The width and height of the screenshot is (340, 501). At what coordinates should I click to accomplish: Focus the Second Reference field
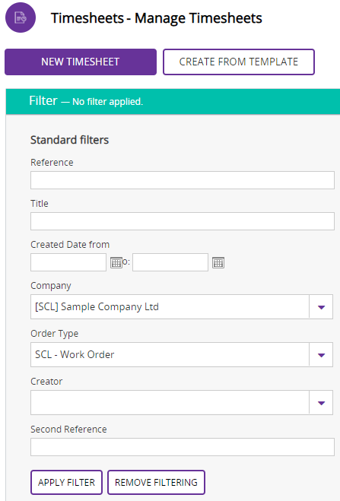click(183, 447)
